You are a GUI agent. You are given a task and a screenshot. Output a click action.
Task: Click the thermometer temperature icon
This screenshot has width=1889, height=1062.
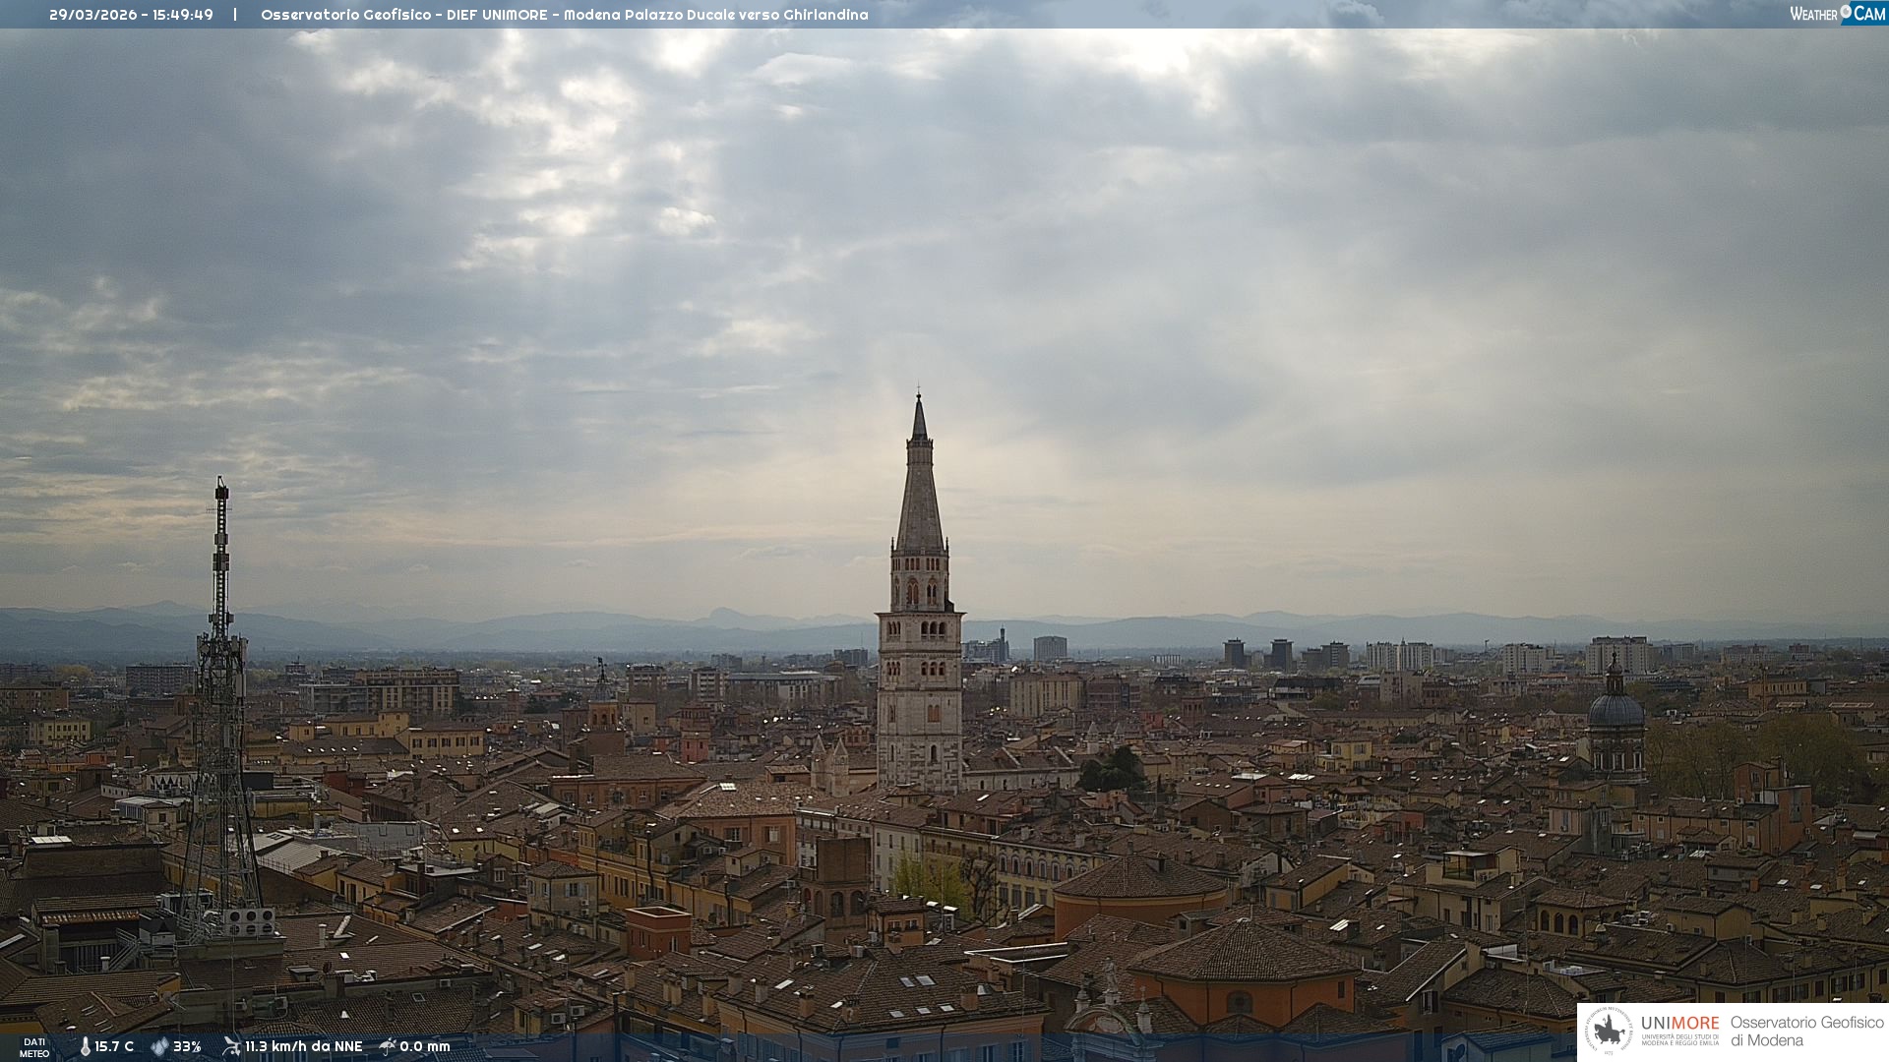86,1046
